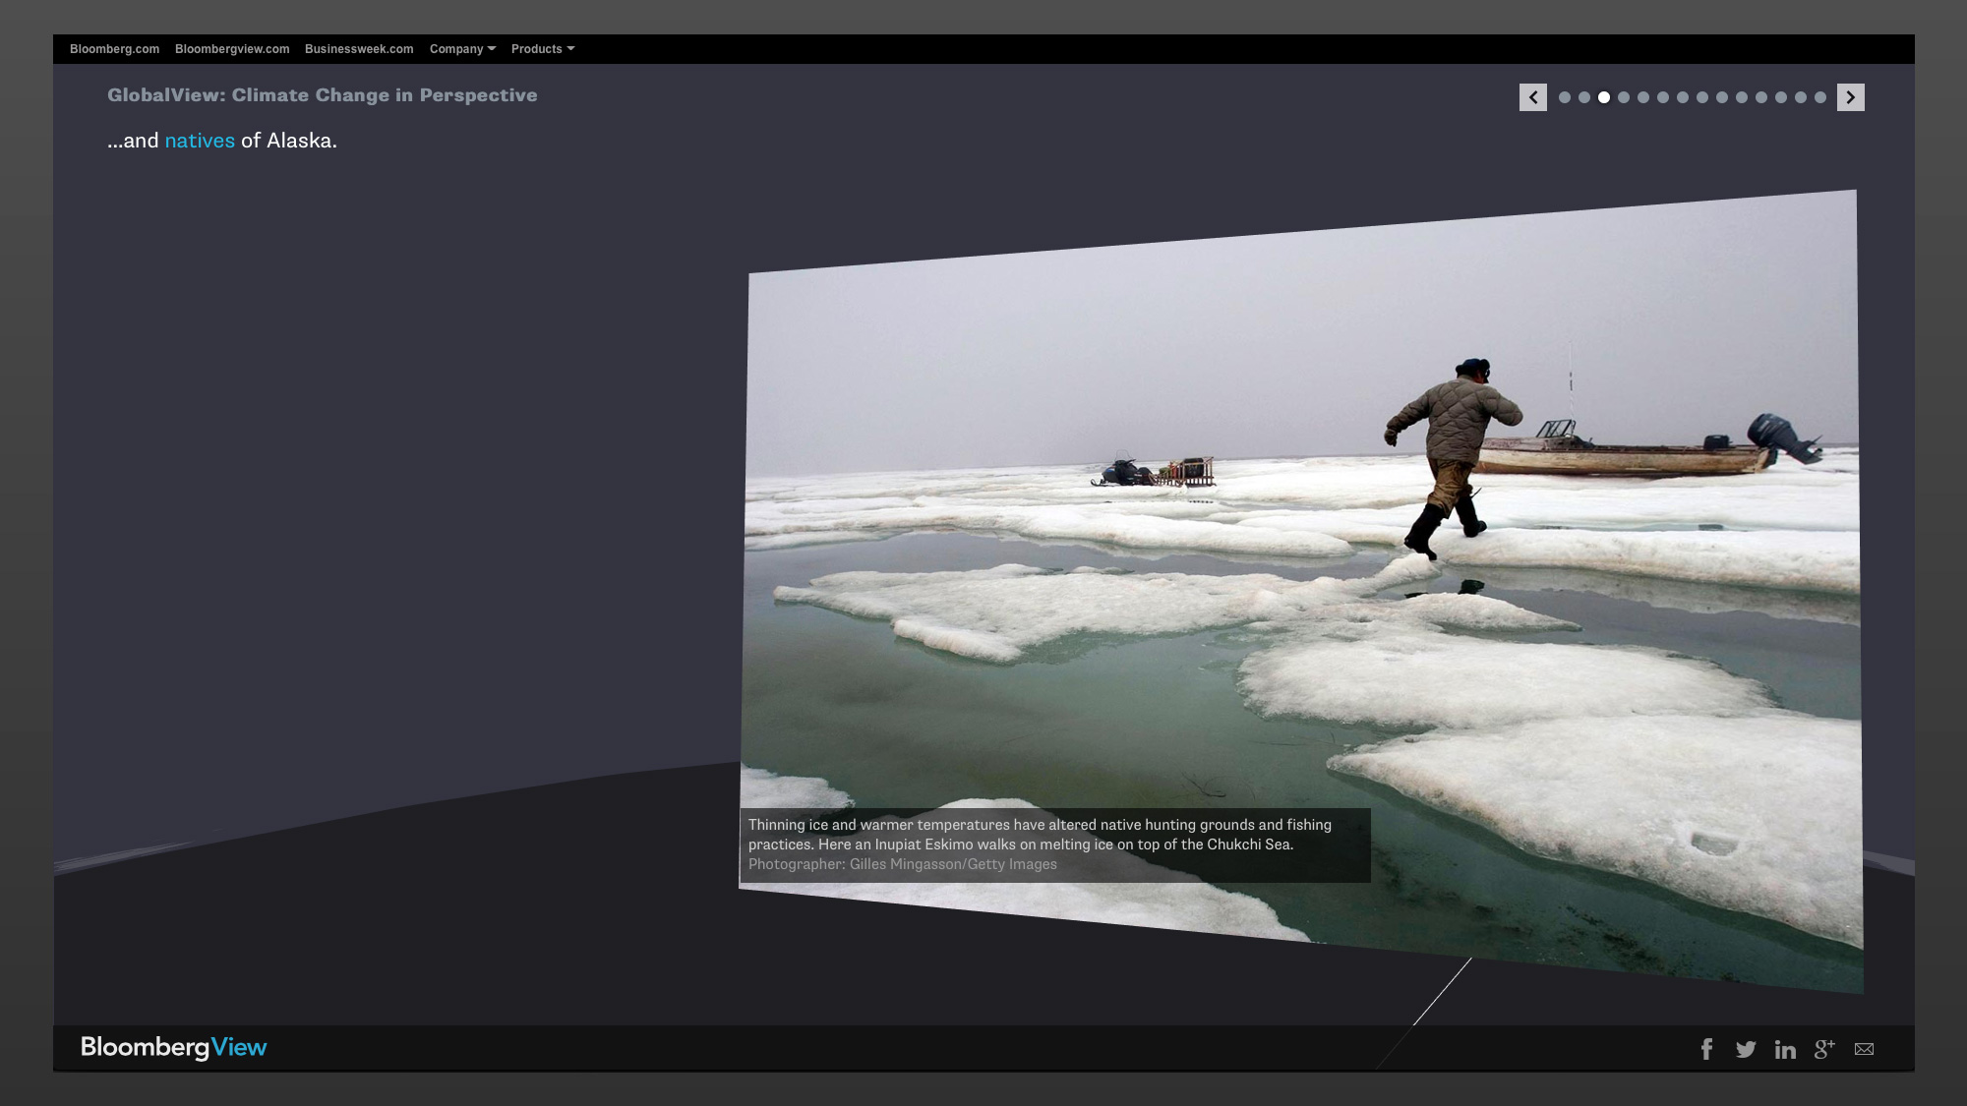
Task: Advance to next slide with right arrow
Action: [1850, 97]
